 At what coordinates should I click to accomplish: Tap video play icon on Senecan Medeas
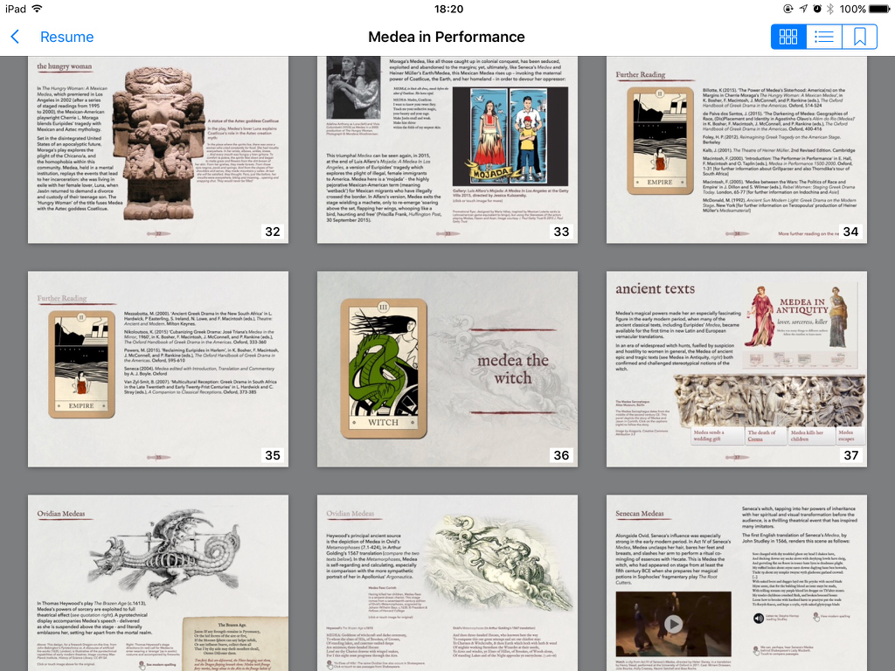click(673, 624)
